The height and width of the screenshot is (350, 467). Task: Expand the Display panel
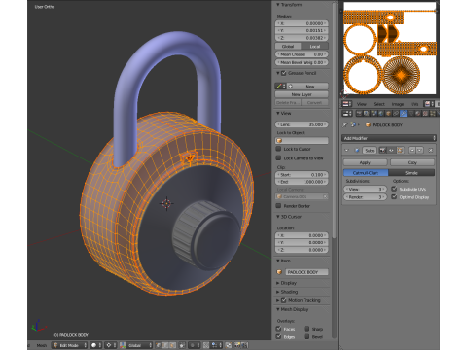pos(278,283)
